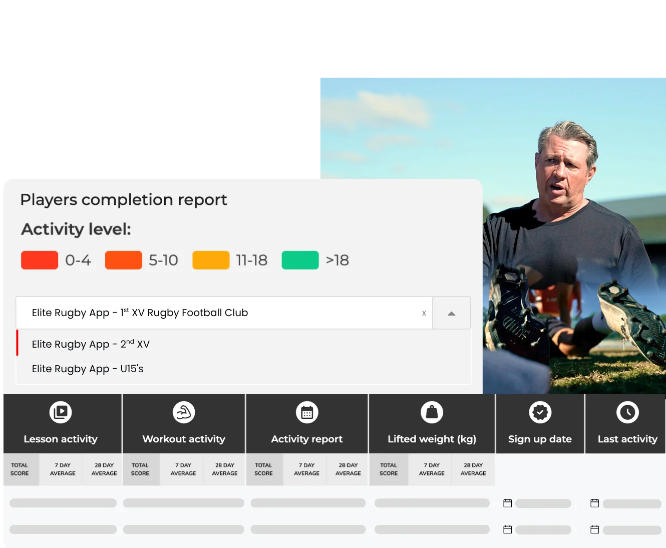Screen dimensions: 666x548
Task: Click the red 0-4 activity swatch
Action: 40,260
